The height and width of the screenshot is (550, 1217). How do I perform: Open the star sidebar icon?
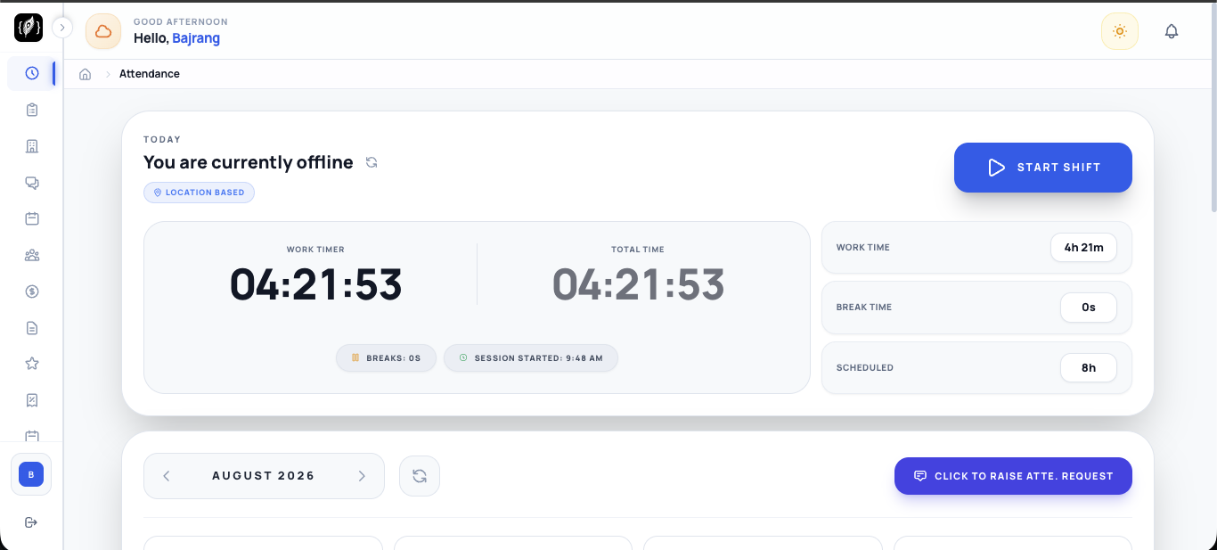[32, 364]
